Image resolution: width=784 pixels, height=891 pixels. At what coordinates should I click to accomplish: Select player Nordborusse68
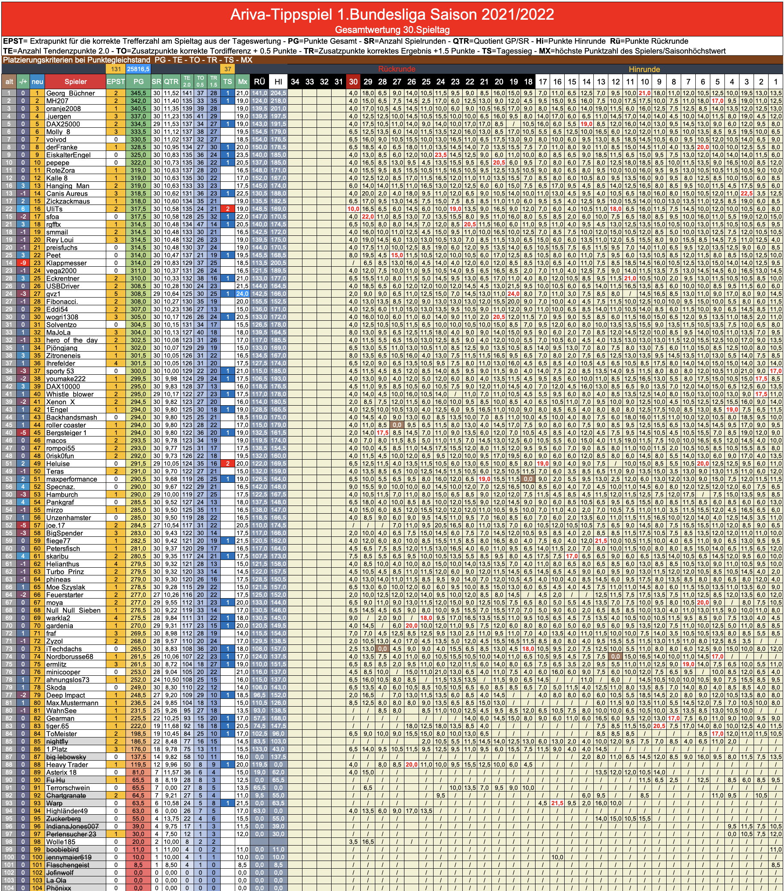[70, 657]
